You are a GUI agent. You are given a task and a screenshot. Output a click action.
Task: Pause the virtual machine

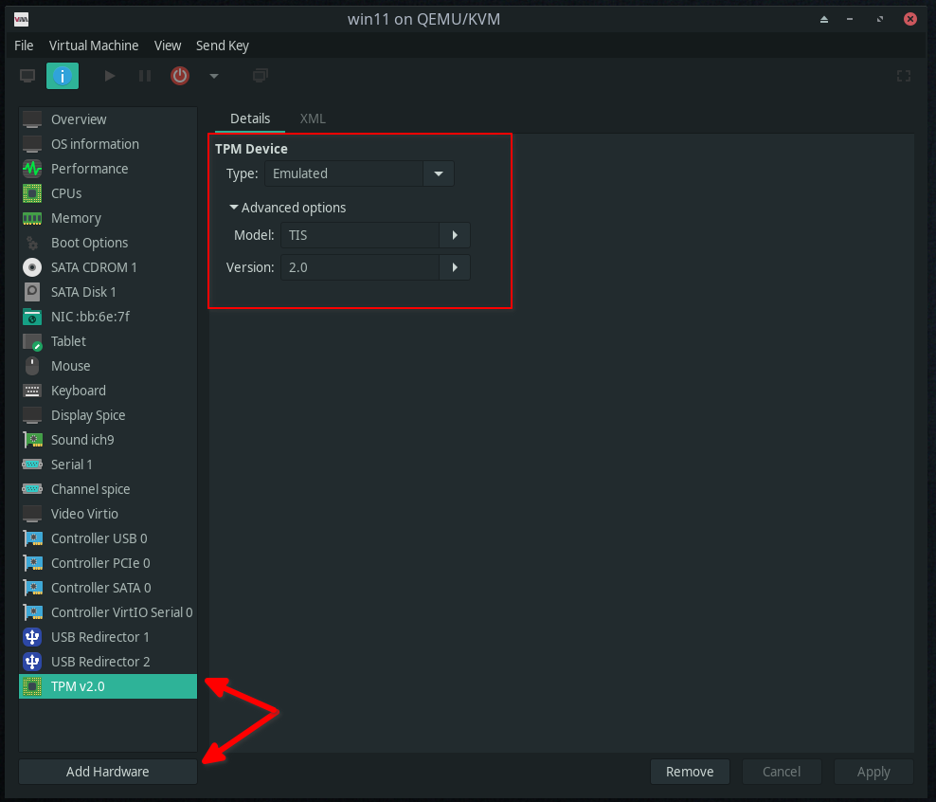tap(145, 76)
